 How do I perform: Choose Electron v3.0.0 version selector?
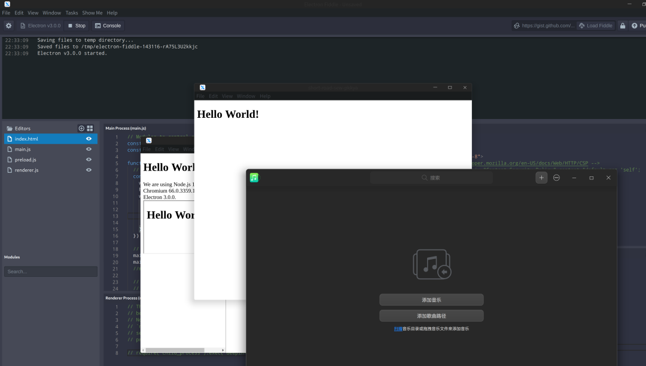[x=41, y=26]
